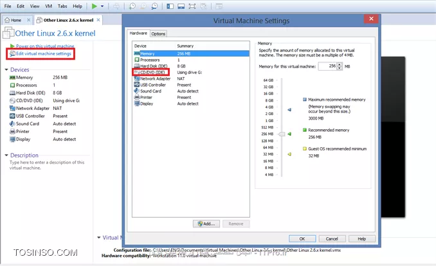Close the Home tab with its X
The image size is (436, 266).
click(x=29, y=20)
